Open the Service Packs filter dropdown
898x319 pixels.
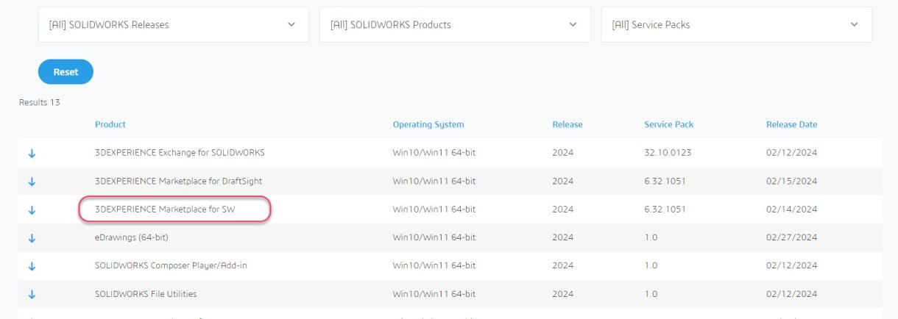coord(737,25)
